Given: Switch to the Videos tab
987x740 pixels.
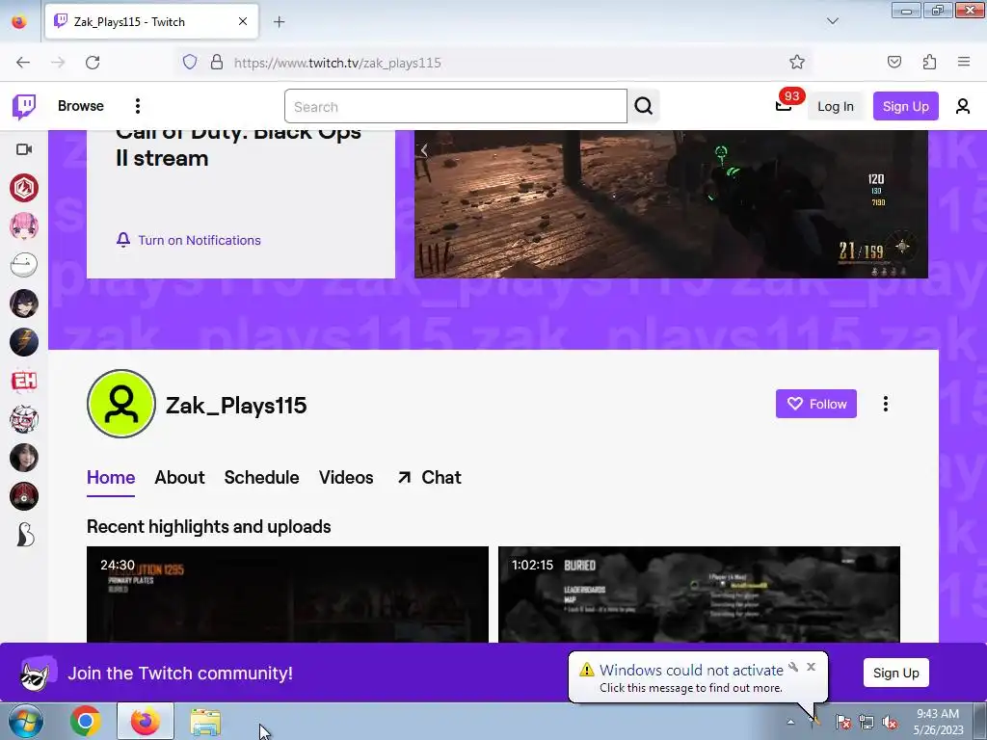Looking at the screenshot, I should pyautogui.click(x=346, y=478).
